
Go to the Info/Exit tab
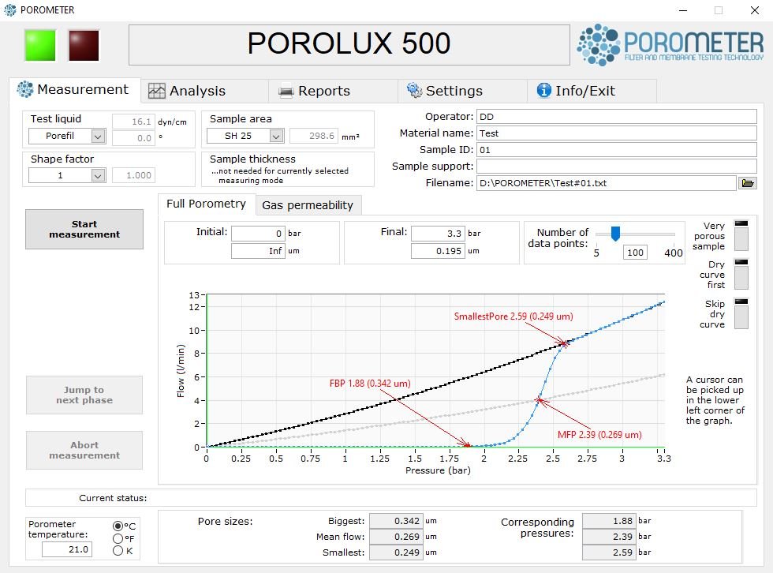click(592, 91)
